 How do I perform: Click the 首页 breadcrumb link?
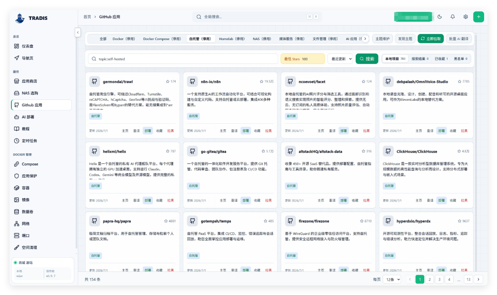(87, 17)
